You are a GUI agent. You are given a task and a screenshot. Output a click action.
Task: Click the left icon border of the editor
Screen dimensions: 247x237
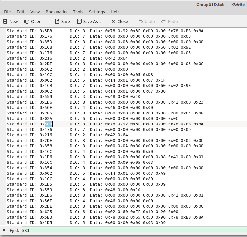coord(3,126)
